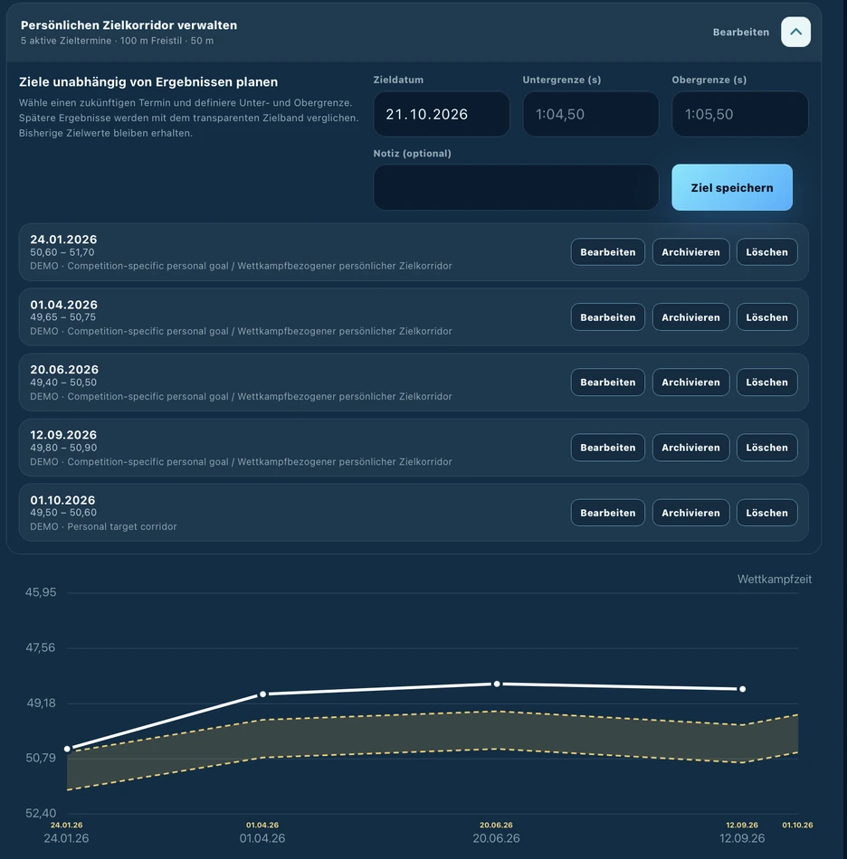
Task: Archive the 20.06.2026 goal entry
Action: tap(690, 382)
